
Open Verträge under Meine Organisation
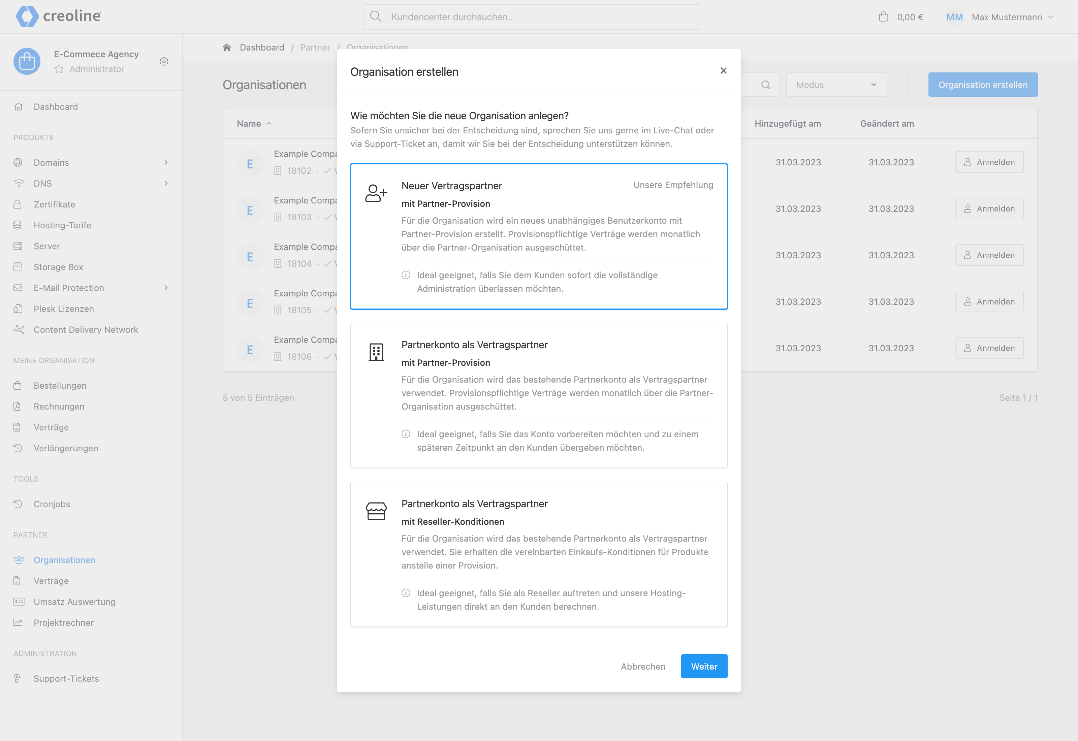coord(51,427)
